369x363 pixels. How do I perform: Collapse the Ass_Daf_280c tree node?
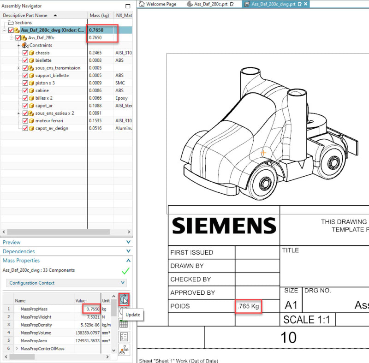point(11,38)
